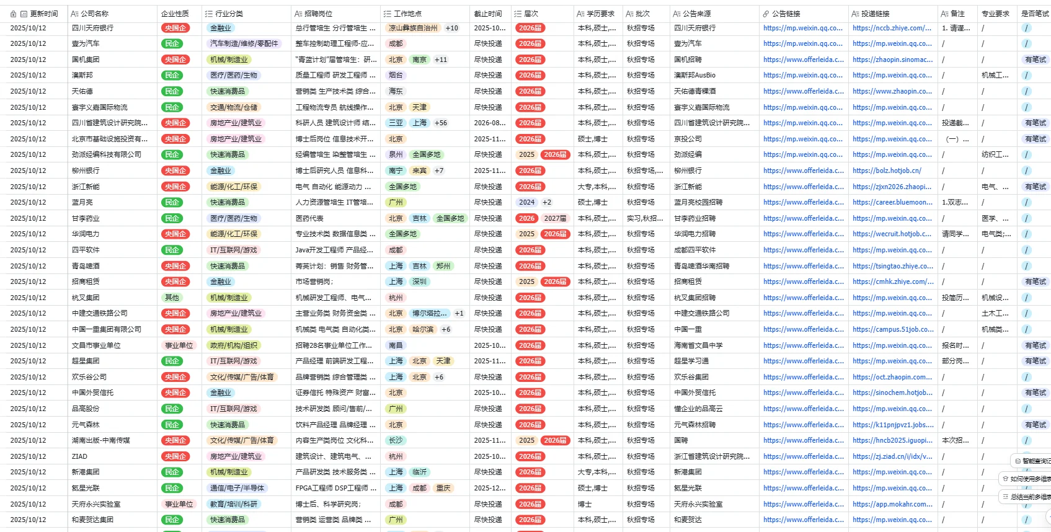The width and height of the screenshot is (1051, 532).
Task: Expand the +6 locations in 欢乐谷公司 row
Action: pyautogui.click(x=439, y=377)
